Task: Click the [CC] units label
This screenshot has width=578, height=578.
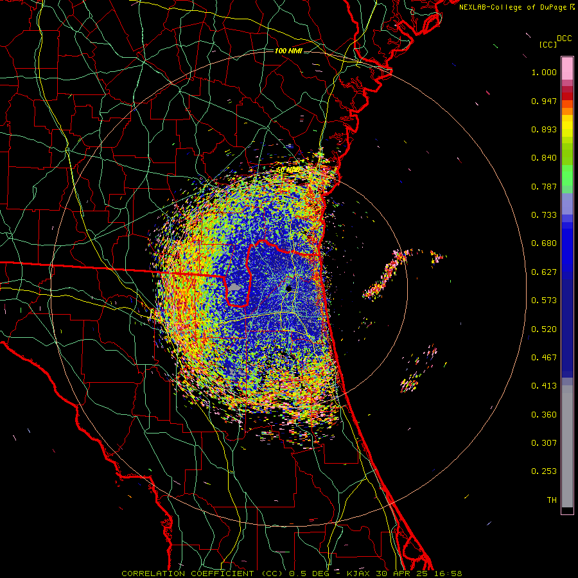Action: click(x=548, y=44)
